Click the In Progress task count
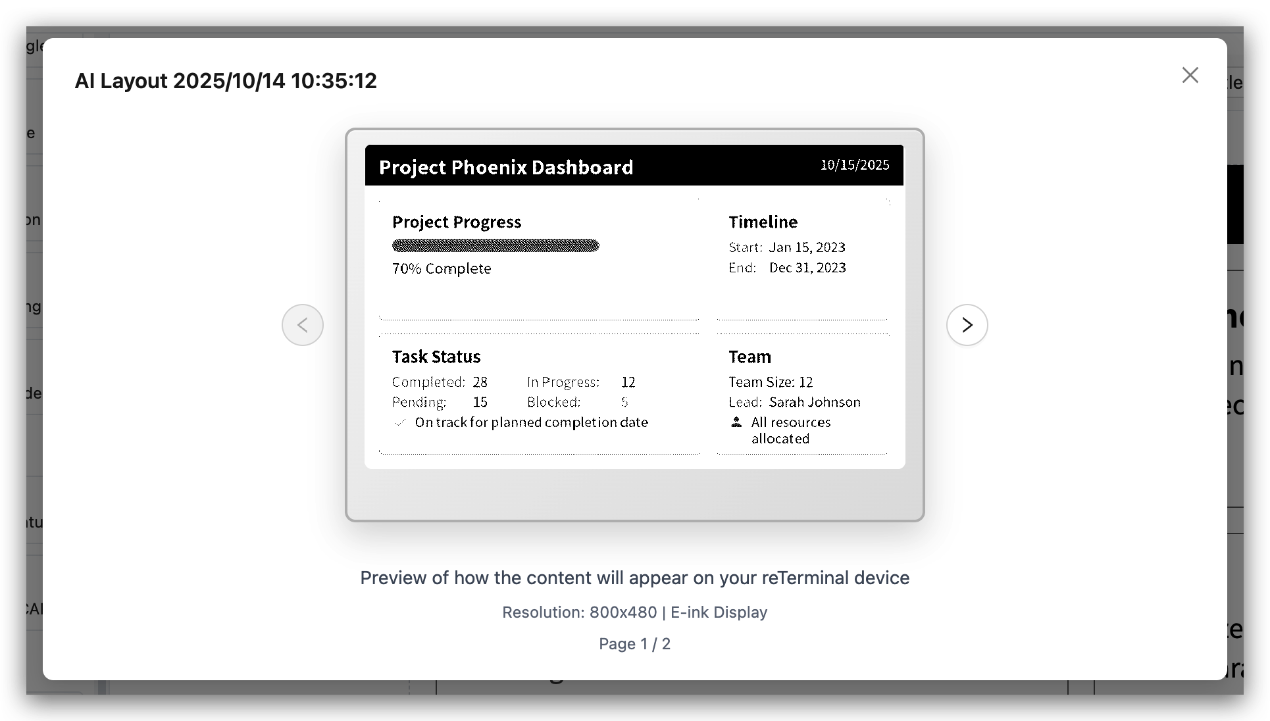 point(628,382)
